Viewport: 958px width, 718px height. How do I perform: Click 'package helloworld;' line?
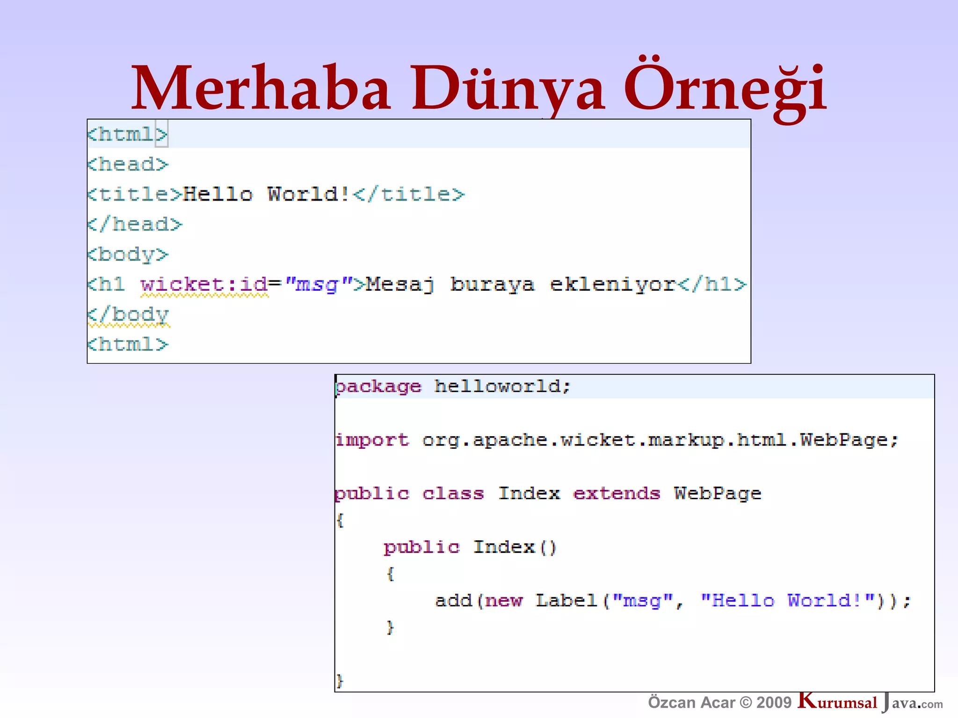click(x=453, y=387)
